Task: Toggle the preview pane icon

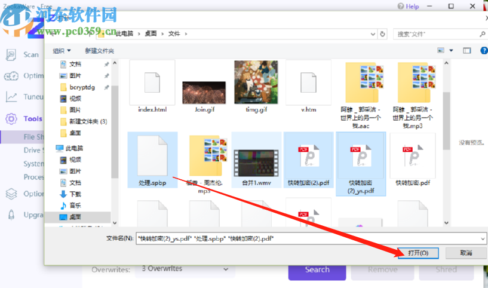Action: [x=467, y=50]
